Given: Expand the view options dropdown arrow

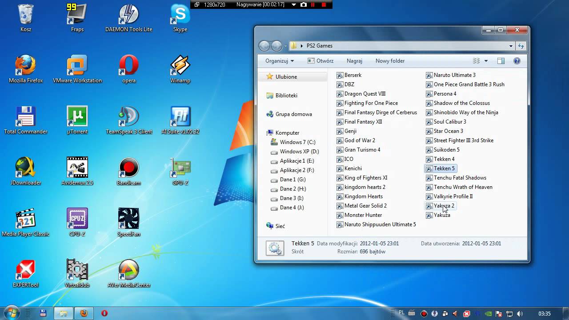Looking at the screenshot, I should [486, 61].
